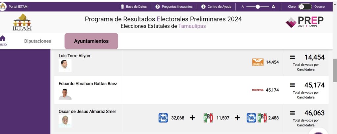This screenshot has width=337, height=134.
Task: Click the vertical page scrollbar
Action: tap(335, 70)
